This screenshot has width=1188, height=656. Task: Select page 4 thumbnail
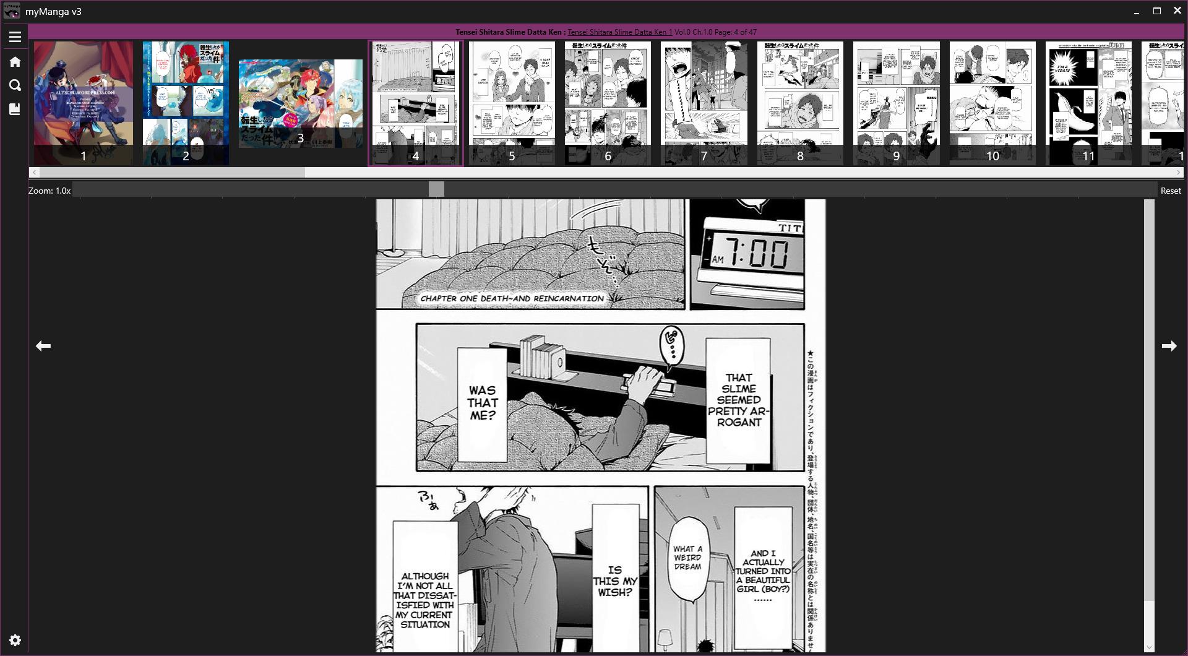pos(416,103)
